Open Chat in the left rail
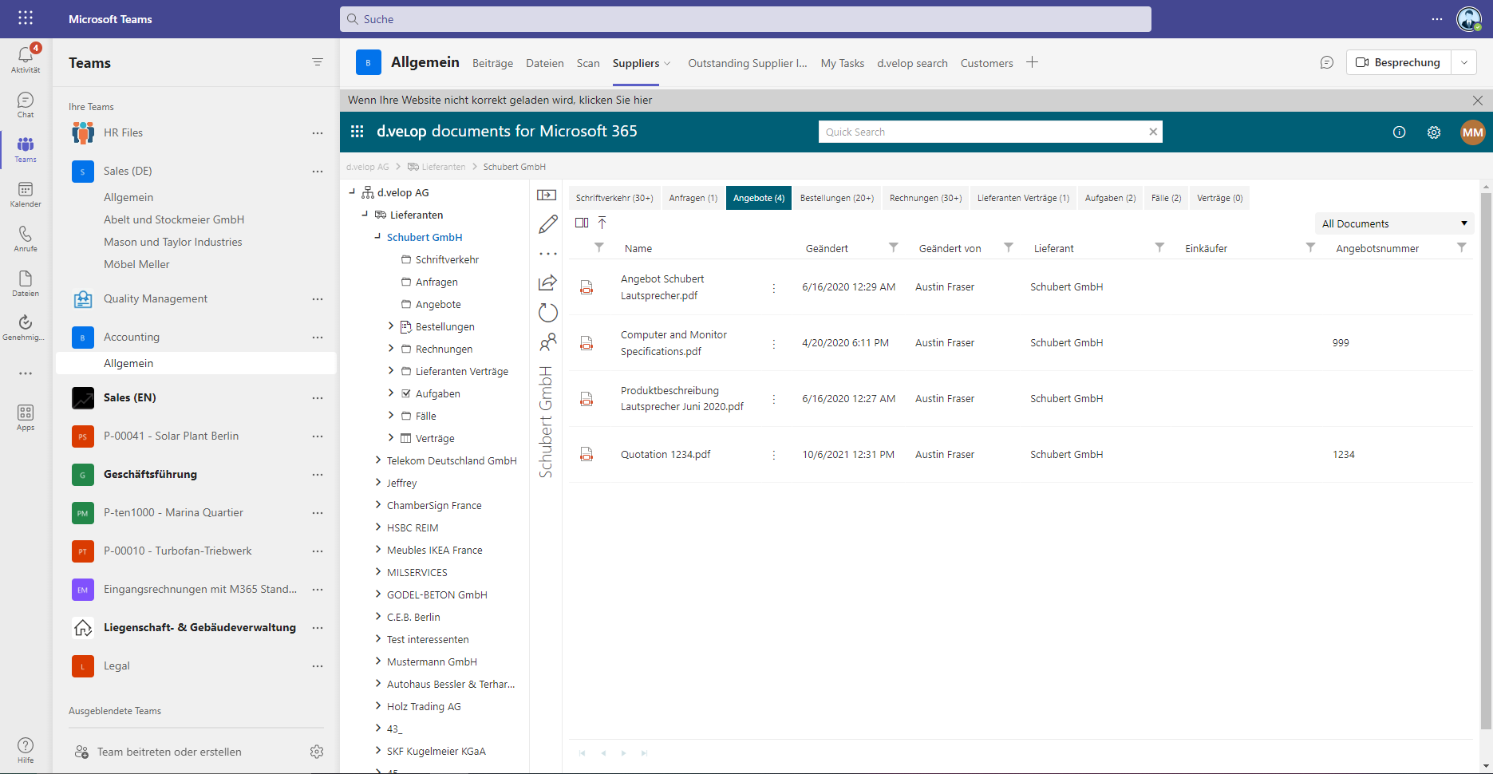 [26, 105]
